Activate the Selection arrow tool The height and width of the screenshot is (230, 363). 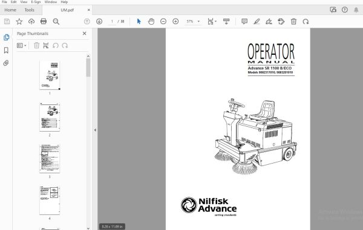click(139, 22)
